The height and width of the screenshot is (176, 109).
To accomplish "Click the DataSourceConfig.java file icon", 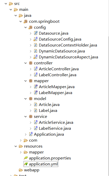I will click(x=35, y=39).
